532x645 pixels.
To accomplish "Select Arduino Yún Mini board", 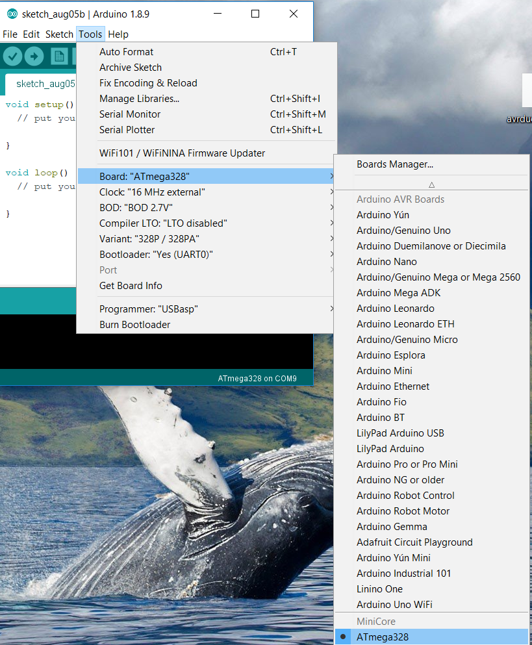I will [431, 558].
